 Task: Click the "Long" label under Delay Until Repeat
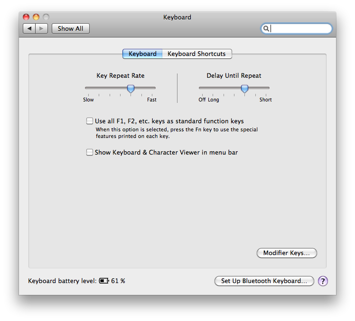click(214, 100)
